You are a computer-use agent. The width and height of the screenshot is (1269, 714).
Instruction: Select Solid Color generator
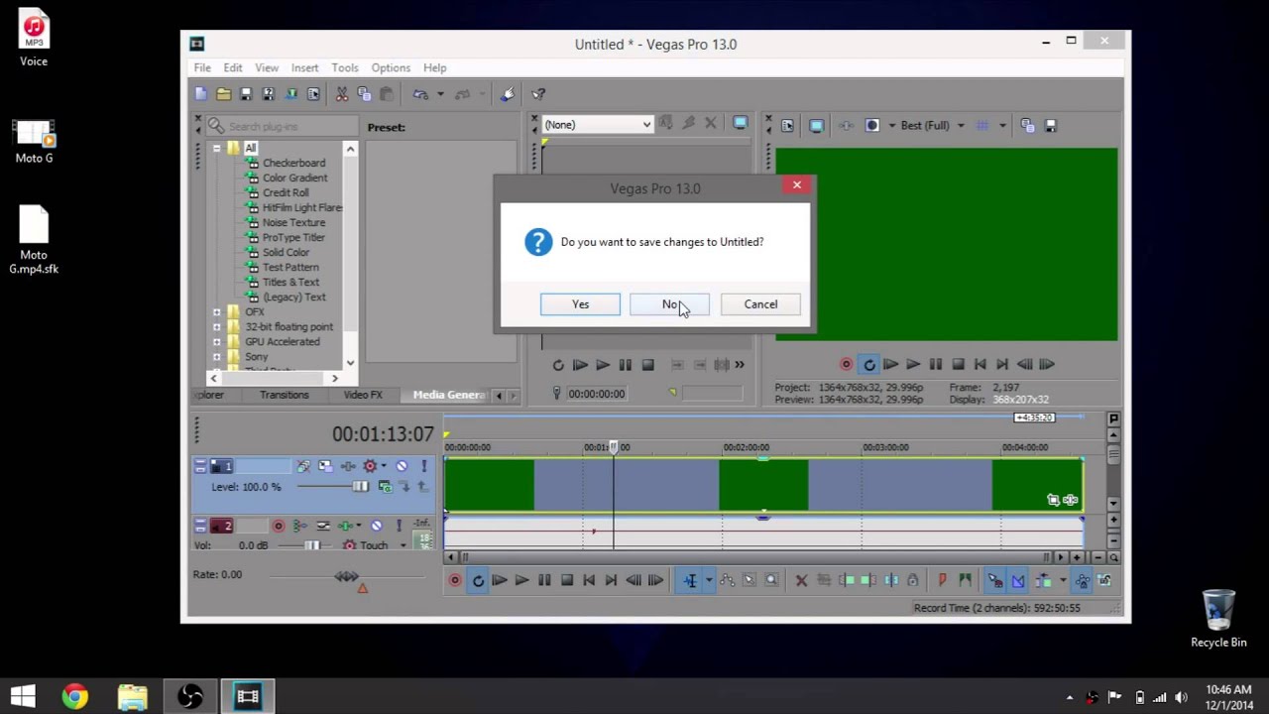click(x=286, y=252)
